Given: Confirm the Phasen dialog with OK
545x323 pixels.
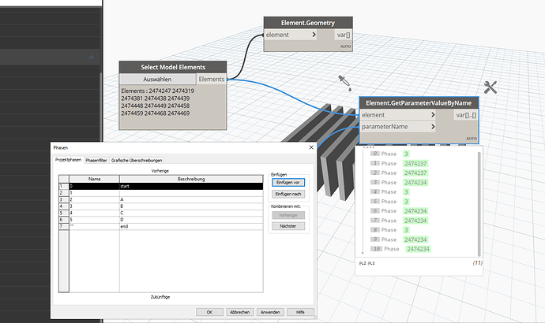Looking at the screenshot, I should point(209,312).
